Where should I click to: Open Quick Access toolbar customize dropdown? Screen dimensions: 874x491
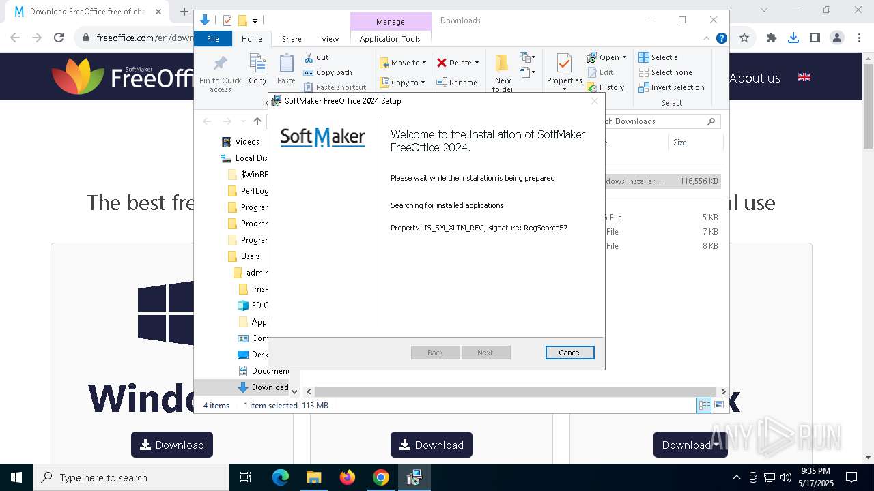255,21
